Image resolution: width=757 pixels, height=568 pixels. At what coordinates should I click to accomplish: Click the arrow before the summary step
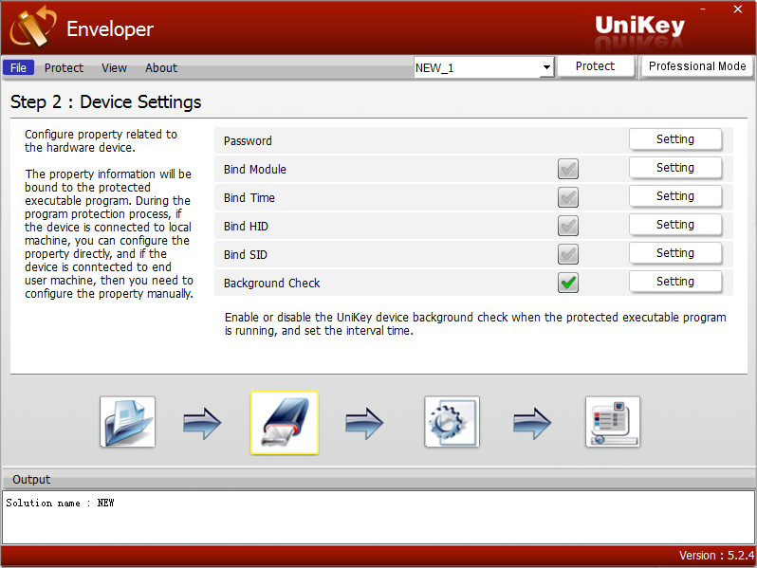click(x=532, y=423)
